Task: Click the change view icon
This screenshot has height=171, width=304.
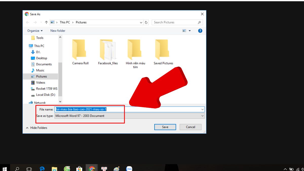Action: click(x=184, y=31)
